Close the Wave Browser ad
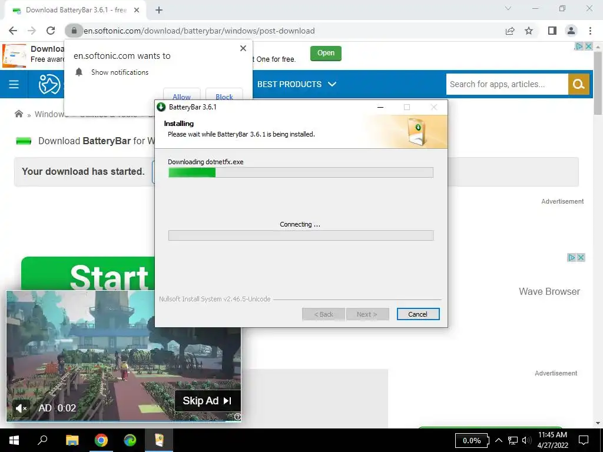This screenshot has height=452, width=603. point(581,258)
